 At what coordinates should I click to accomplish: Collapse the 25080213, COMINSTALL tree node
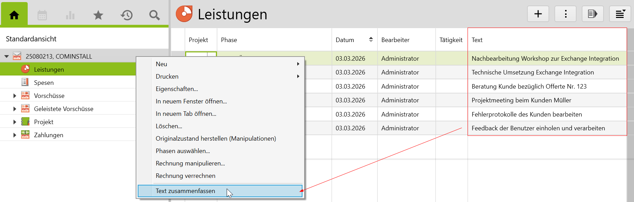pos(7,57)
